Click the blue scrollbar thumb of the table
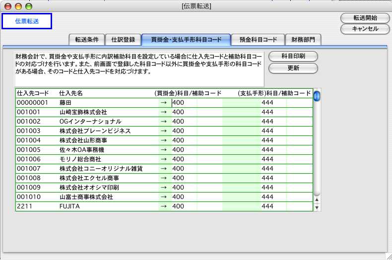The width and height of the screenshot is (392, 260). click(317, 96)
